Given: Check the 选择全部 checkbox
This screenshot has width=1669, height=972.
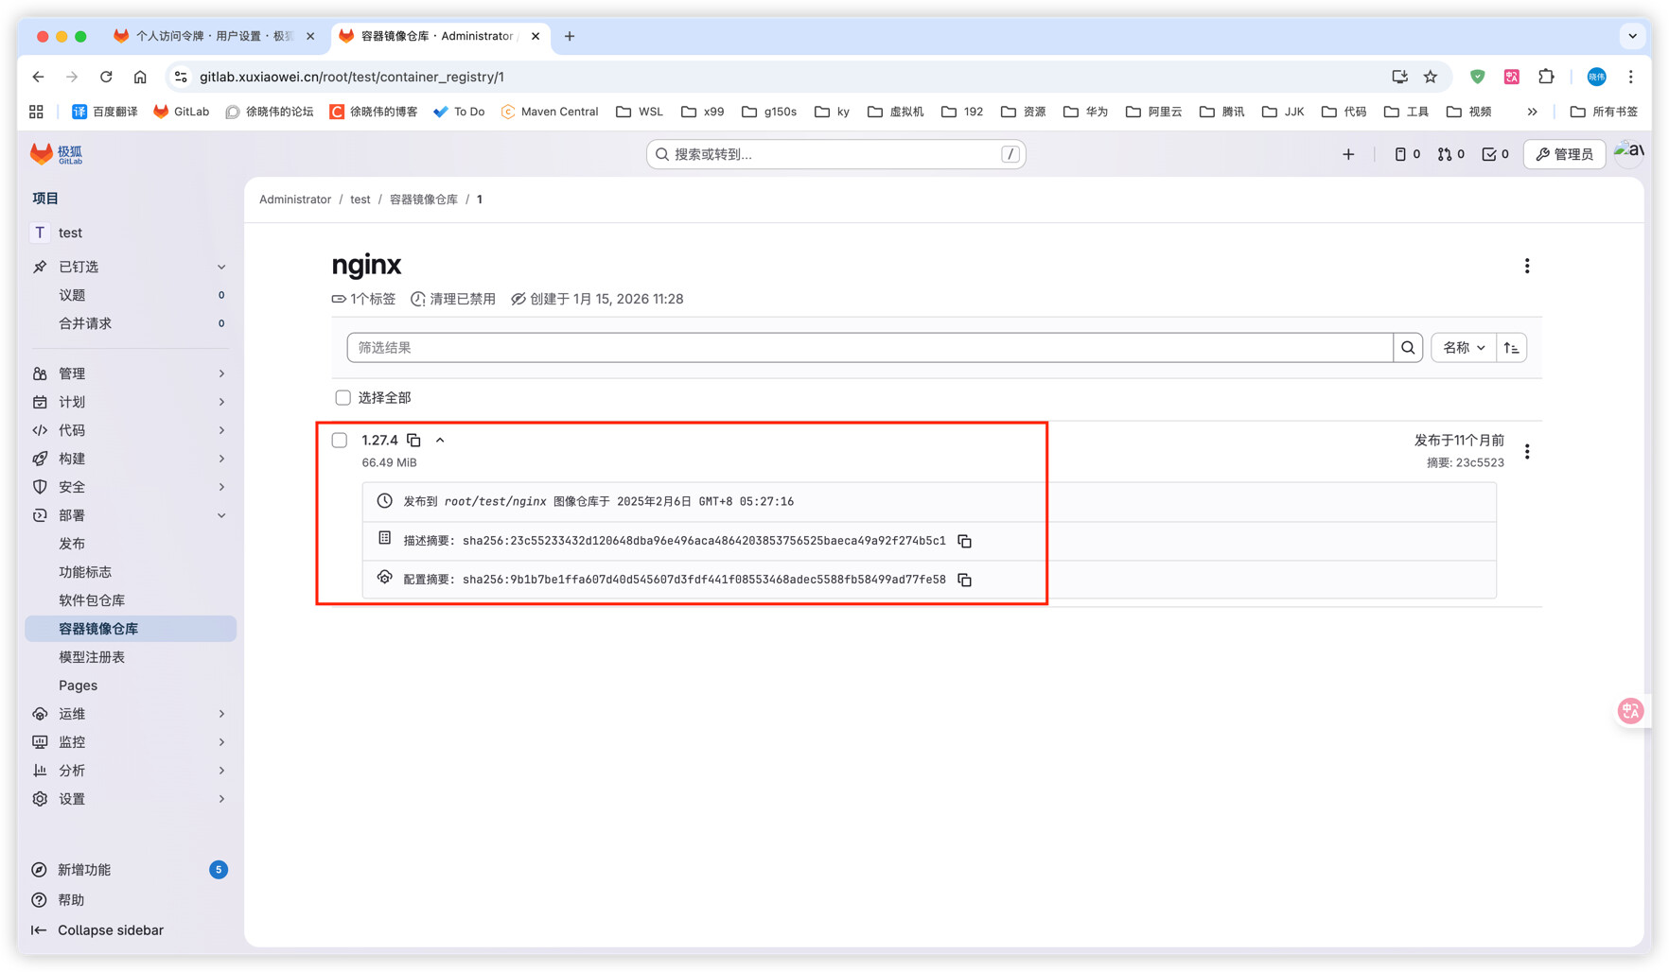Looking at the screenshot, I should [x=343, y=398].
